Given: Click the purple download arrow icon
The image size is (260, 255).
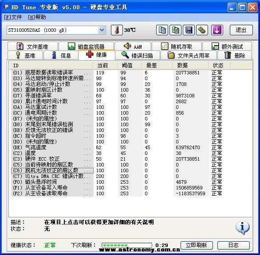Looking at the screenshot, I should click(x=217, y=30).
